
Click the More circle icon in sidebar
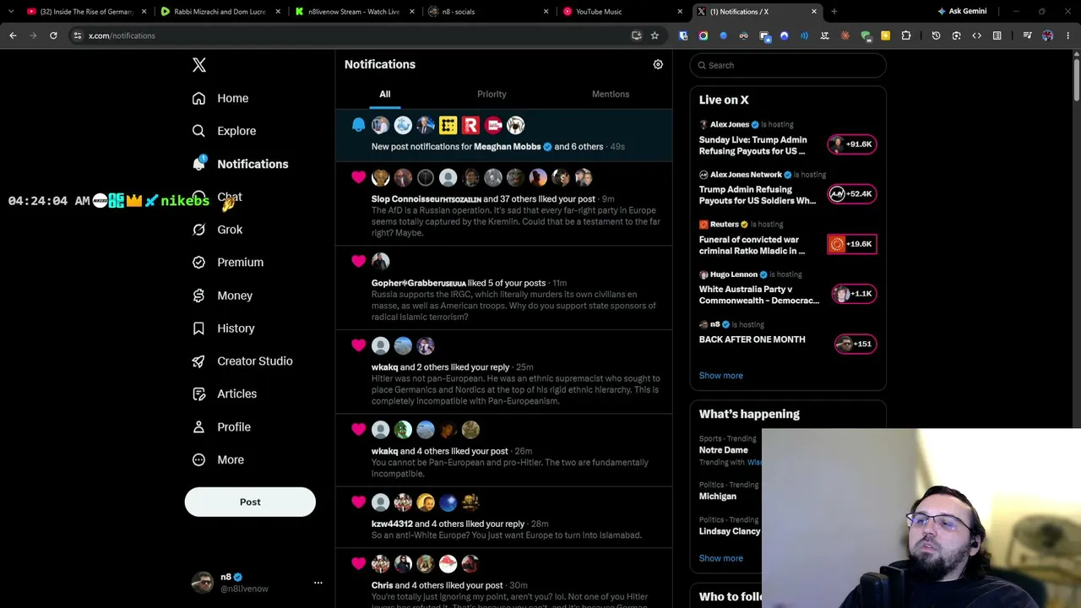[x=198, y=459]
